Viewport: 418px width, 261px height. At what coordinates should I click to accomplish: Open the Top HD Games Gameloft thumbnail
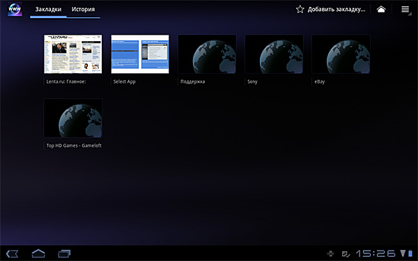[73, 118]
